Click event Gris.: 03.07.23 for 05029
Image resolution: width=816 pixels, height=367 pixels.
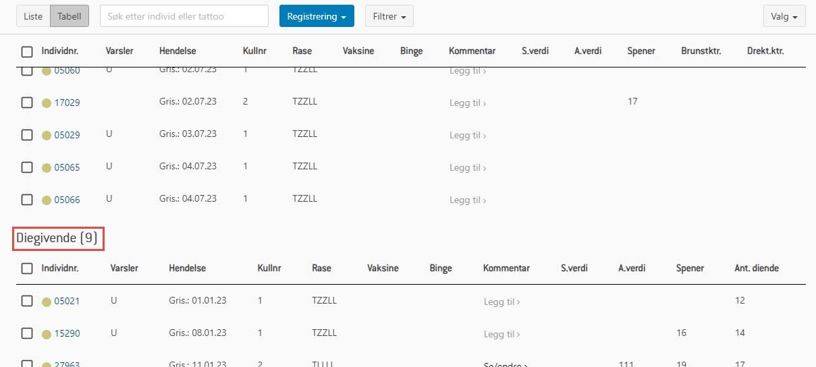pos(188,134)
